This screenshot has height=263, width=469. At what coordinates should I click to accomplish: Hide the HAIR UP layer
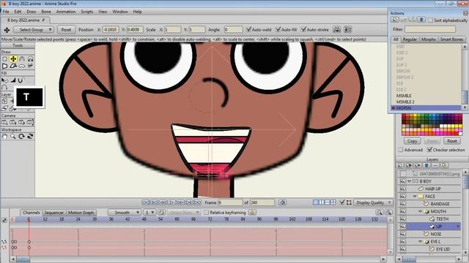tap(403, 188)
